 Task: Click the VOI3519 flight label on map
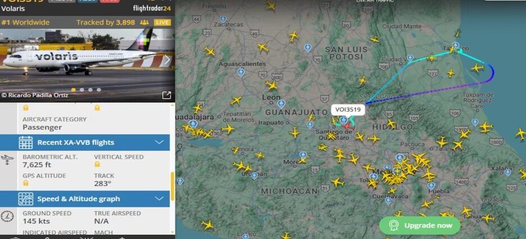348,110
